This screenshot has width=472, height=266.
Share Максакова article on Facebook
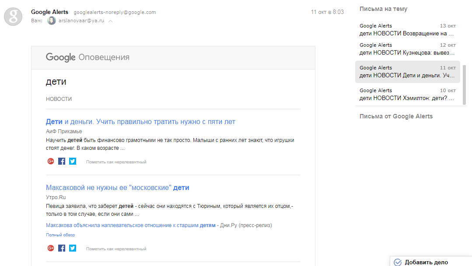[62, 248]
